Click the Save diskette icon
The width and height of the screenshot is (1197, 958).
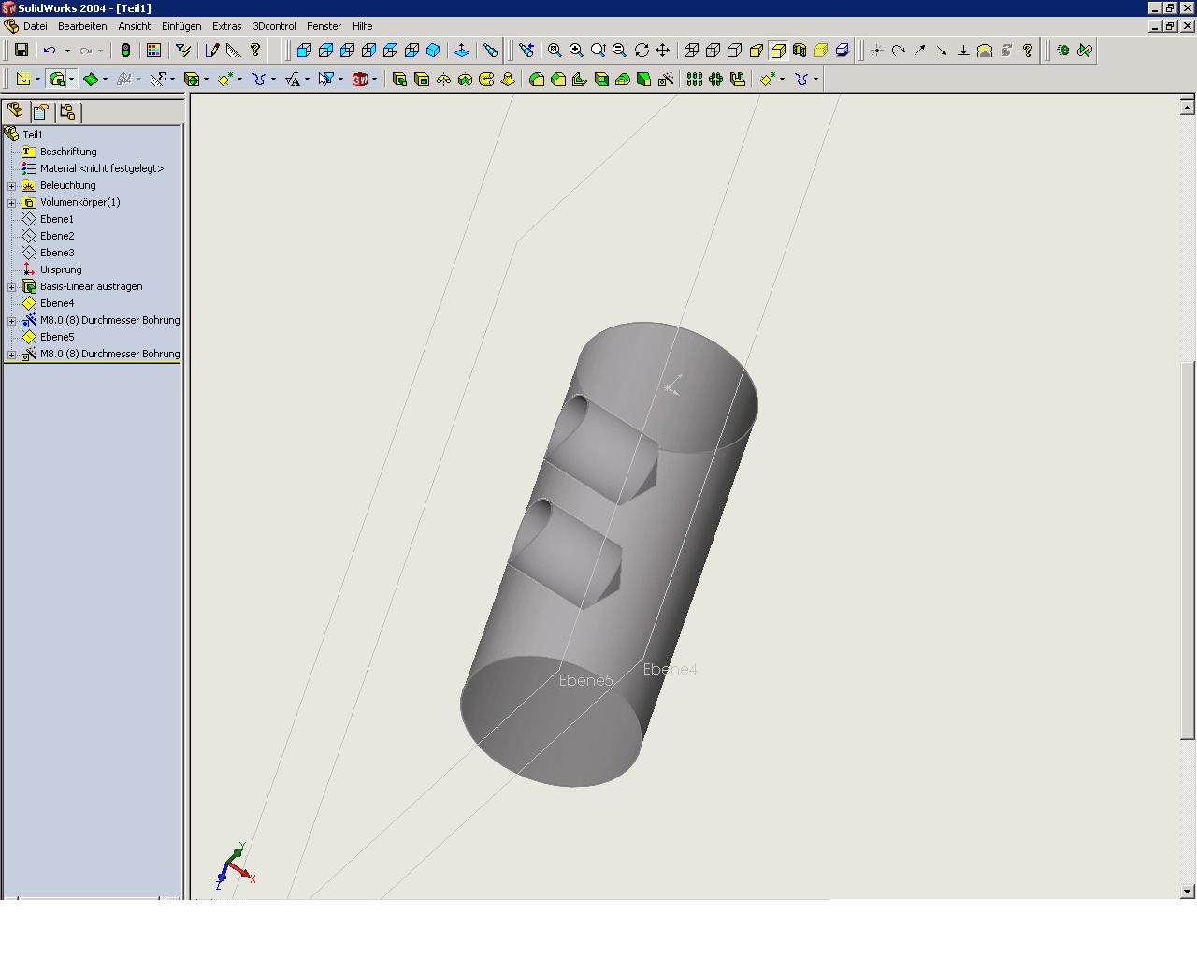(22, 51)
